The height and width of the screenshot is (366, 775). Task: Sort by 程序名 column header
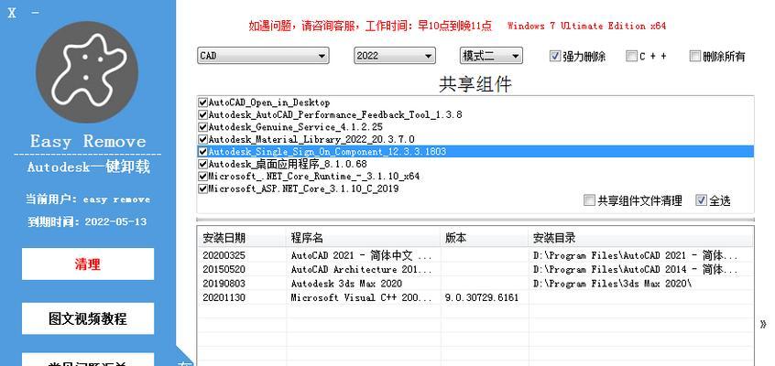(363, 238)
